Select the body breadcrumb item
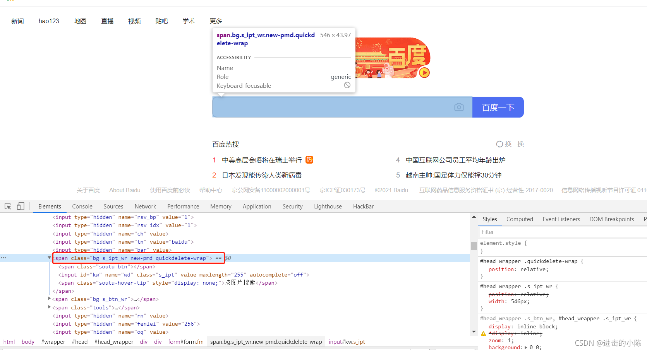This screenshot has width=647, height=350. pyautogui.click(x=28, y=342)
